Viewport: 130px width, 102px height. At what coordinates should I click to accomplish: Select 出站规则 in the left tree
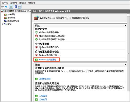pos(11,18)
